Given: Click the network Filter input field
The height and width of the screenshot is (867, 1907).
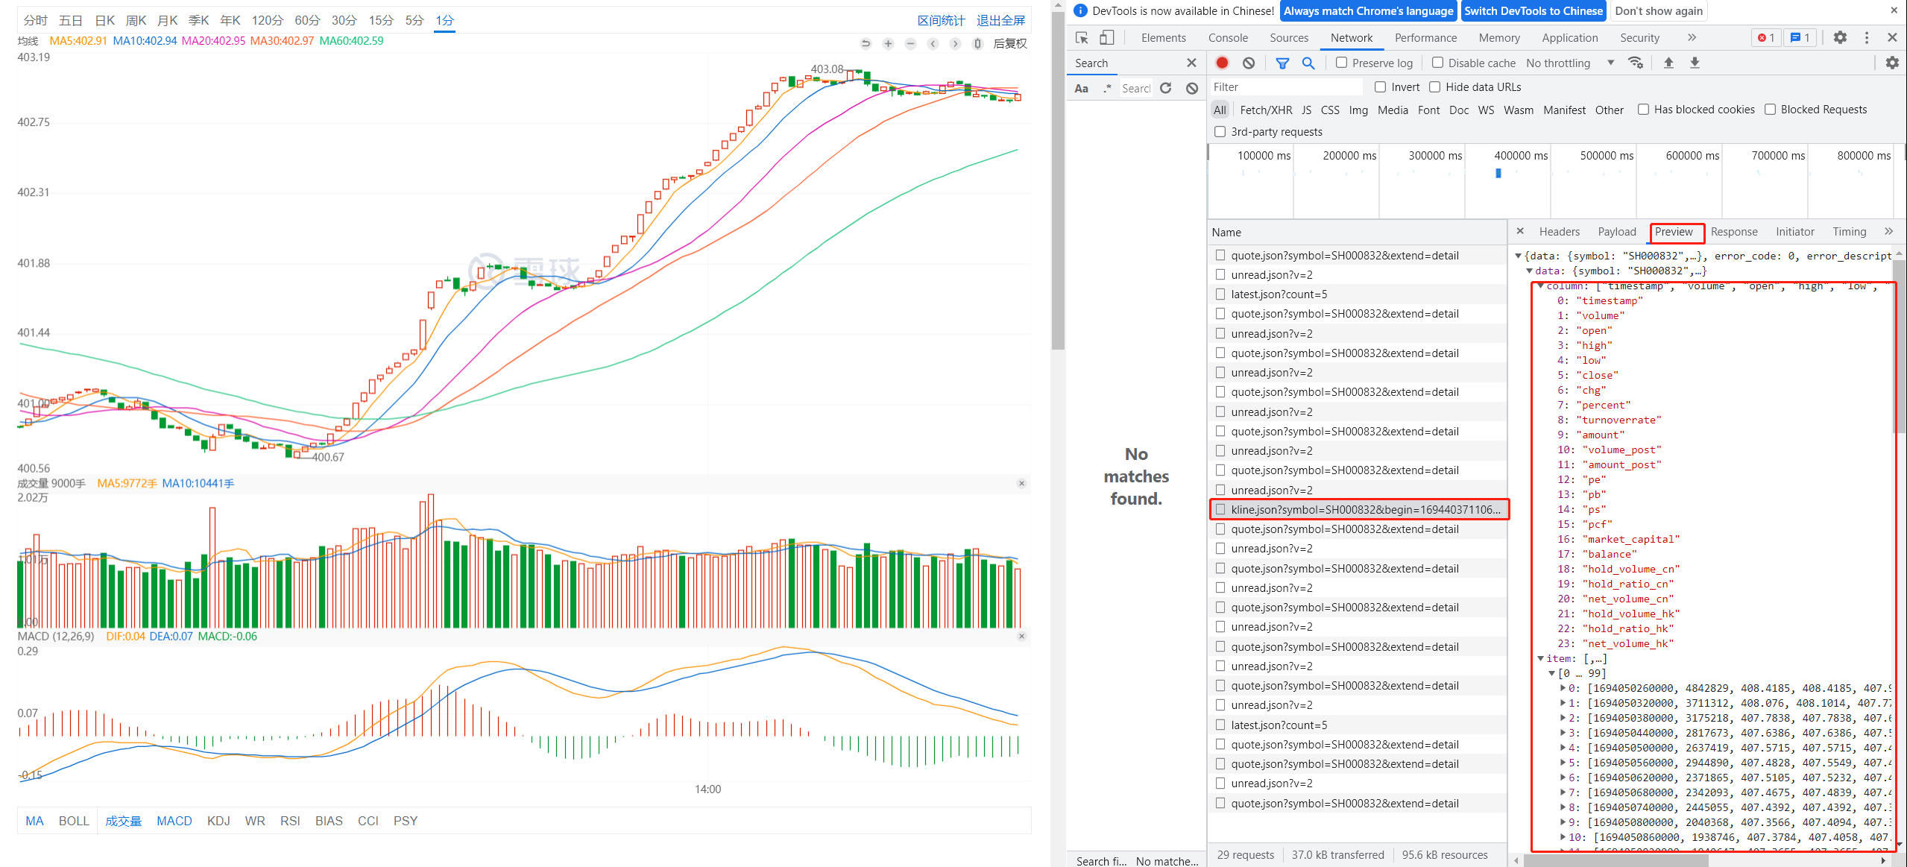Looking at the screenshot, I should click(1285, 87).
